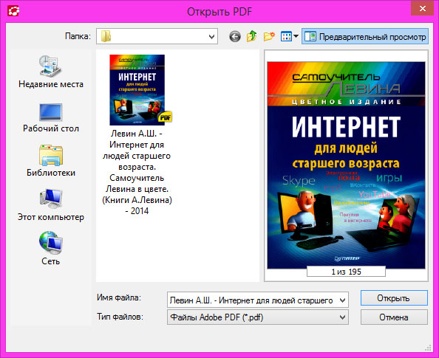Open Сеть network location
439x358 pixels.
click(x=51, y=248)
